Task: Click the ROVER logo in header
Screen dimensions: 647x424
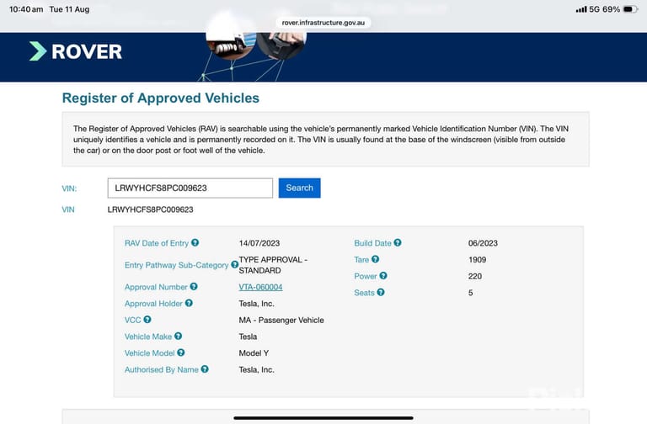Action: (76, 51)
